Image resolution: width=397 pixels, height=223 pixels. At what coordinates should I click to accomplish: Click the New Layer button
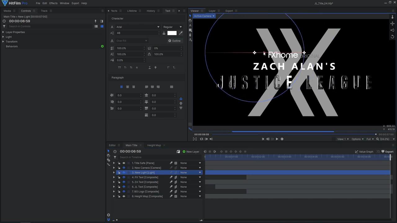[191, 152]
